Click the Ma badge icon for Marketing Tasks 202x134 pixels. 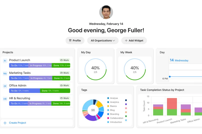click(x=5, y=73)
